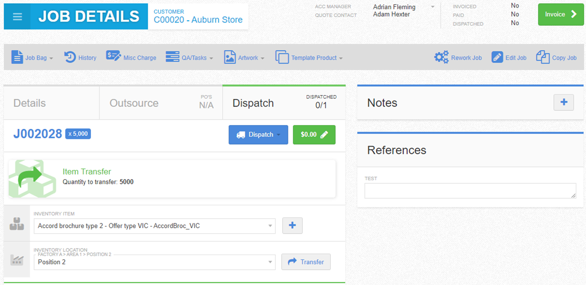Screen dimensions: 586x285
Task: Open the Inventory Item combo box
Action: [154, 226]
